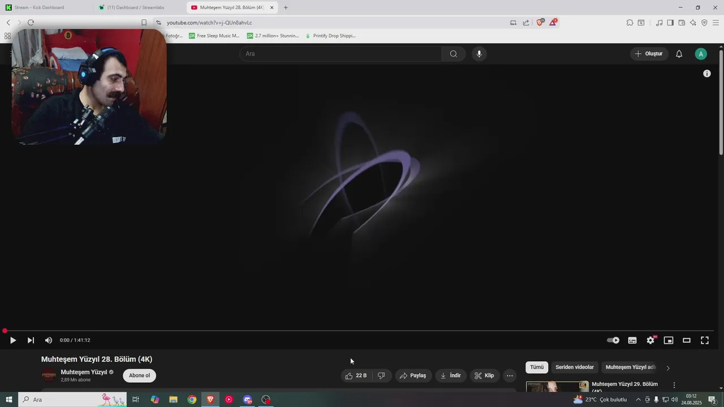Create a Klip from the video
This screenshot has width=724, height=407.
click(484, 375)
